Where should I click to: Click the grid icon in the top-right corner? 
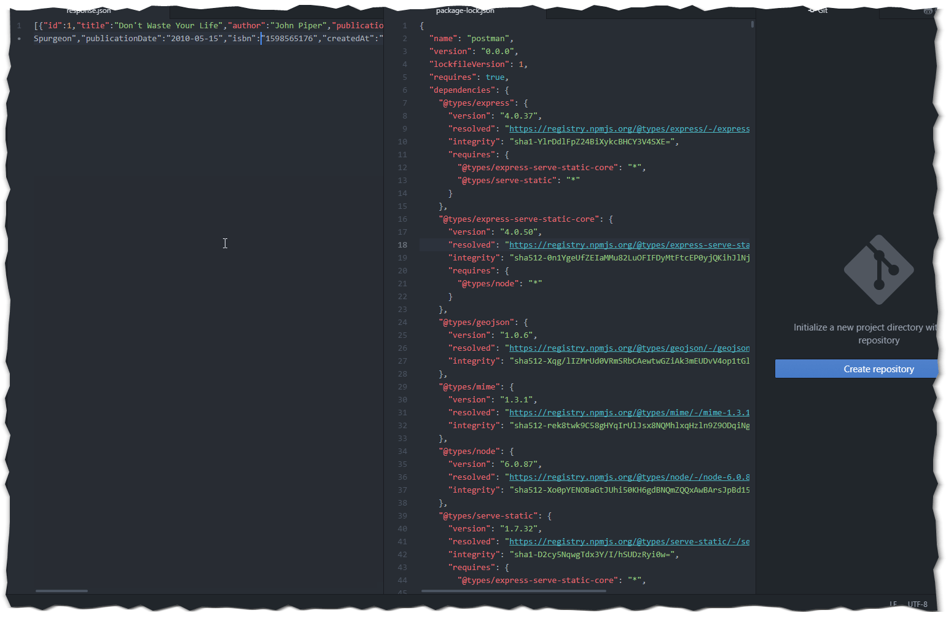[927, 11]
